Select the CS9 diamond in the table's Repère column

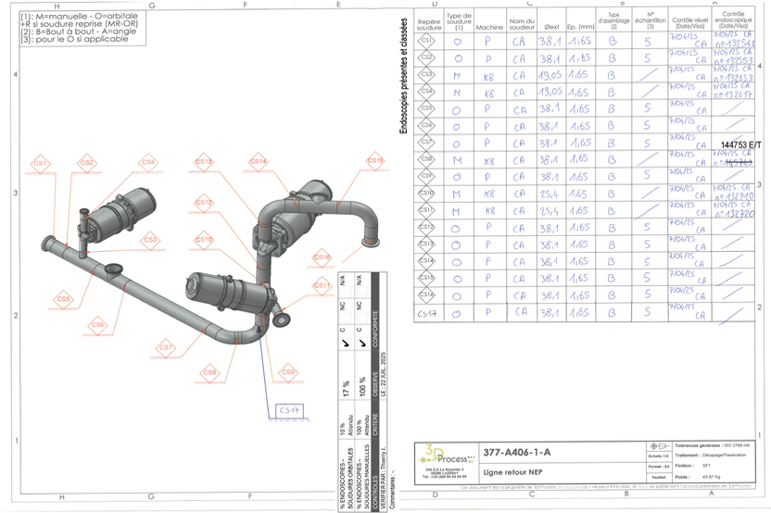click(x=426, y=177)
